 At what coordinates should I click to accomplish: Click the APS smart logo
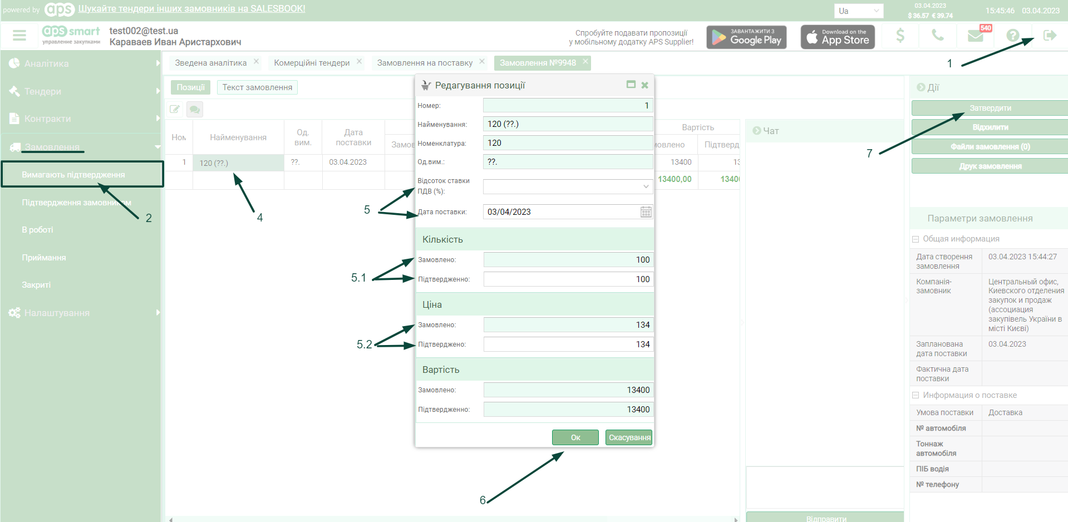(x=71, y=35)
